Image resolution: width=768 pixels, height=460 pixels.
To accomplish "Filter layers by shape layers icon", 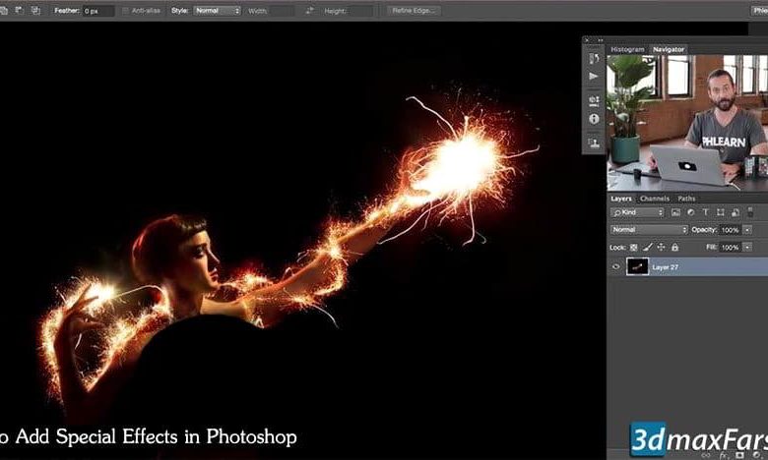I will [x=720, y=212].
